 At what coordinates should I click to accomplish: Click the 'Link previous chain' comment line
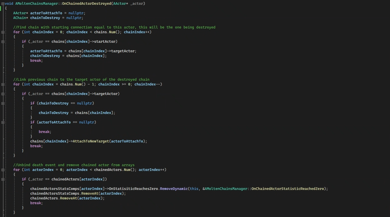tap(81, 80)
